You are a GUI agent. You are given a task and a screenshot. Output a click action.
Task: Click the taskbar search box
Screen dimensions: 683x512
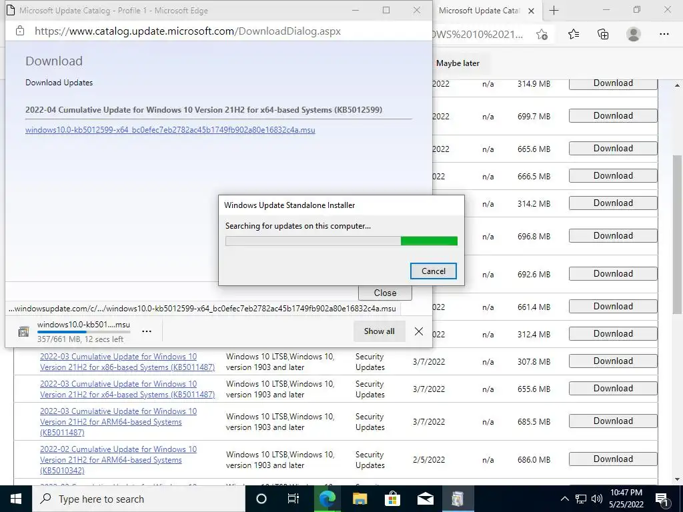(139, 499)
